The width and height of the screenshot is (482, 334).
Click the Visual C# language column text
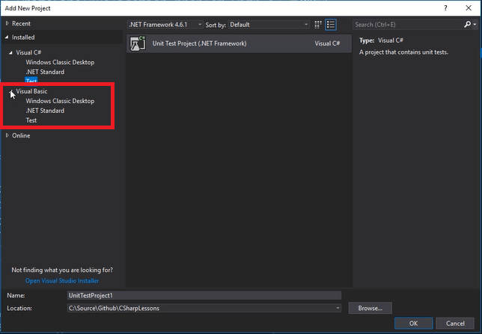(x=327, y=43)
